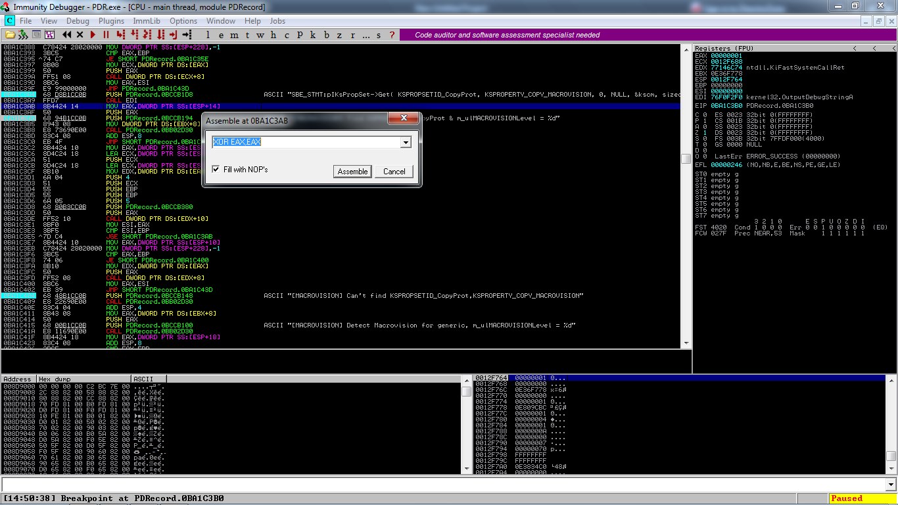
Task: Close the Assemble at 0BA1C3AB dialog
Action: point(403,119)
